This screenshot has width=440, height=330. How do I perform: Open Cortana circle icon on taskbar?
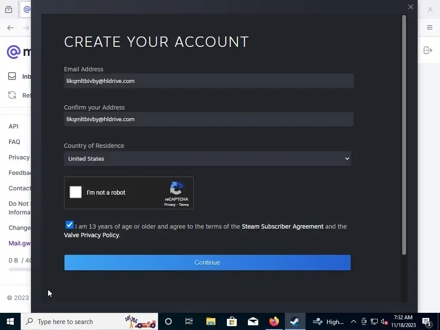tap(168, 321)
